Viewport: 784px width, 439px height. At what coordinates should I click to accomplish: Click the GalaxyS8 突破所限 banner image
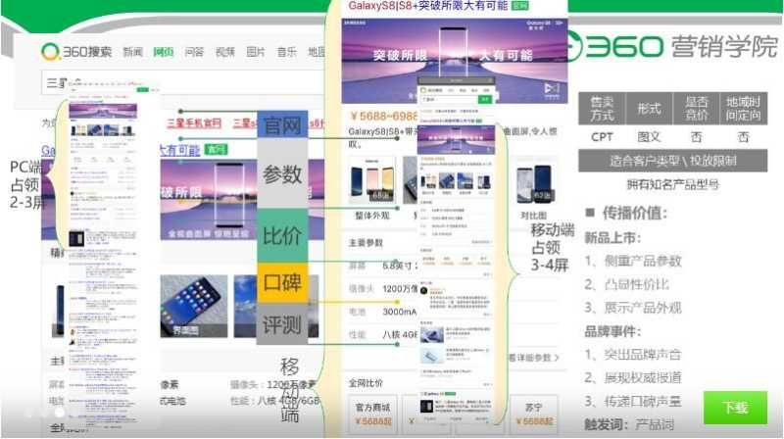point(454,61)
